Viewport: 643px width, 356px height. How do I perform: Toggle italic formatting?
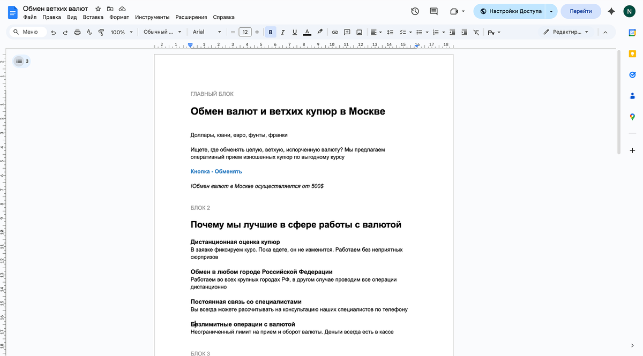[282, 32]
